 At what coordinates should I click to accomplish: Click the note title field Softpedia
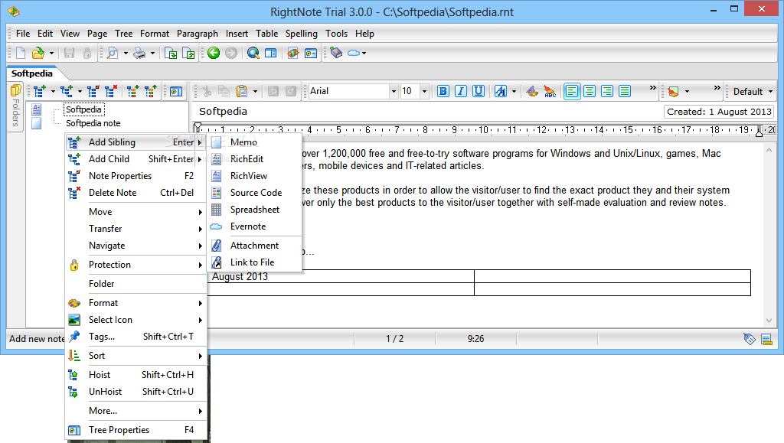click(x=223, y=112)
